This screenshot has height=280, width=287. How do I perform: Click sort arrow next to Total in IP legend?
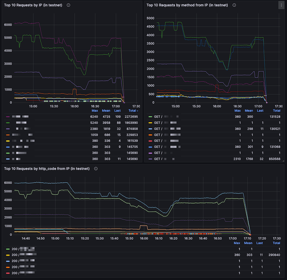coord(138,111)
